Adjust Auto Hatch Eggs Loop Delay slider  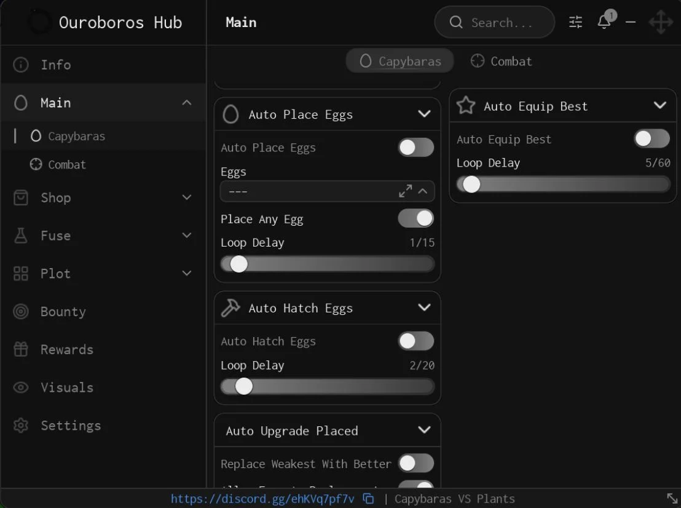(328, 386)
